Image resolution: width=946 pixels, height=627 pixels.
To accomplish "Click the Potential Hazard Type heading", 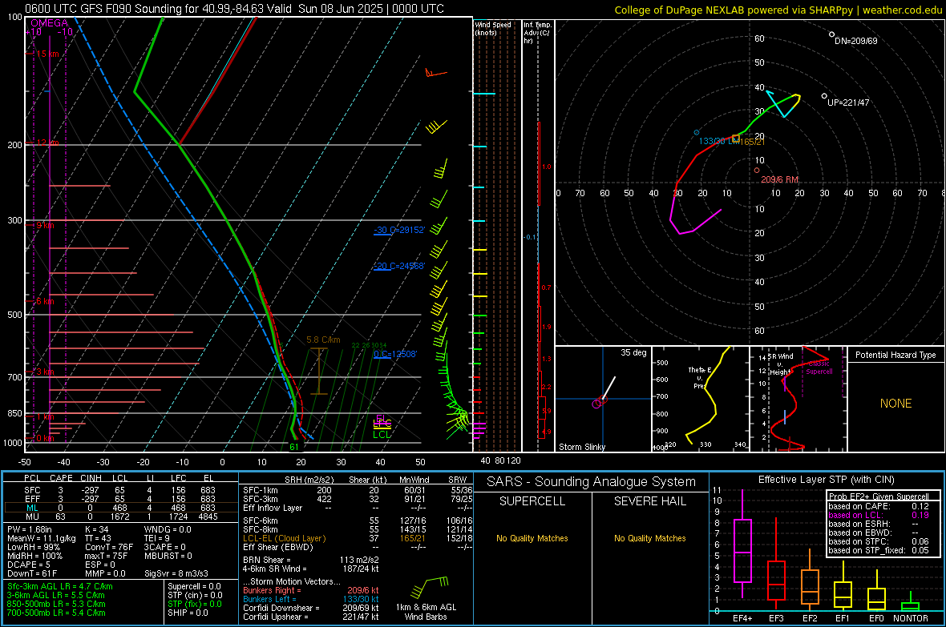I will point(895,355).
